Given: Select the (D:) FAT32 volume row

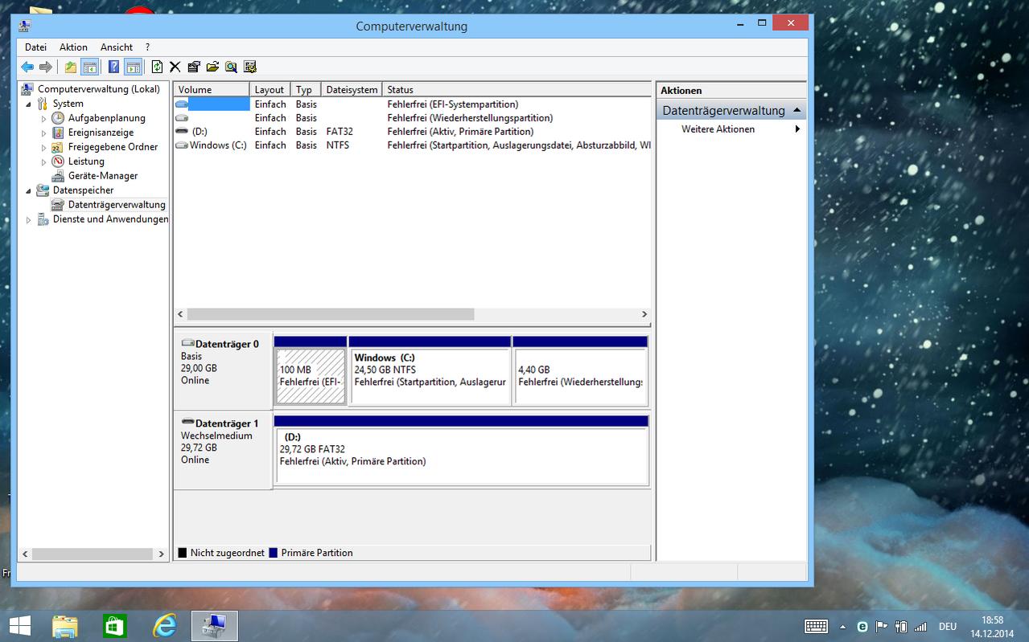Looking at the screenshot, I should coord(412,132).
